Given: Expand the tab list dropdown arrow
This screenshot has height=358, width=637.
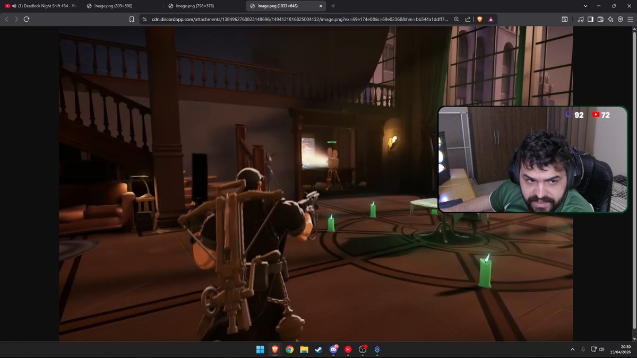Looking at the screenshot, I should pos(584,6).
